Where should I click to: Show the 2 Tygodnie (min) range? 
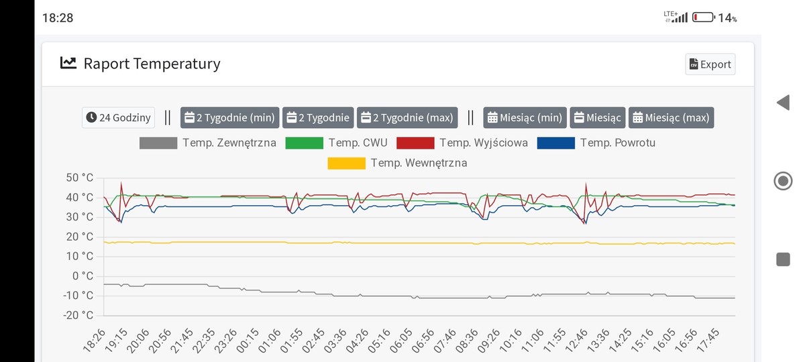pyautogui.click(x=229, y=117)
